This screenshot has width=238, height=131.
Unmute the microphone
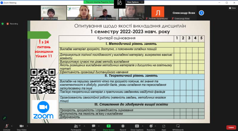pyautogui.click(x=7, y=127)
